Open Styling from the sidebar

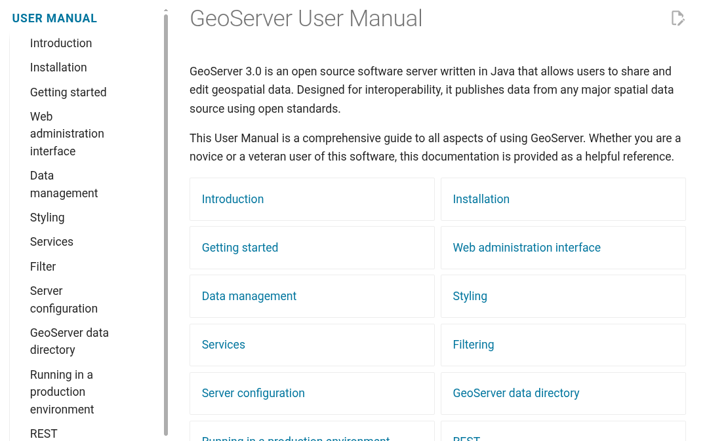[47, 218]
